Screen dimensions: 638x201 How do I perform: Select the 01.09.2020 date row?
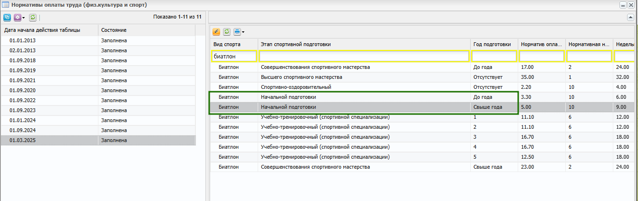[x=98, y=90]
